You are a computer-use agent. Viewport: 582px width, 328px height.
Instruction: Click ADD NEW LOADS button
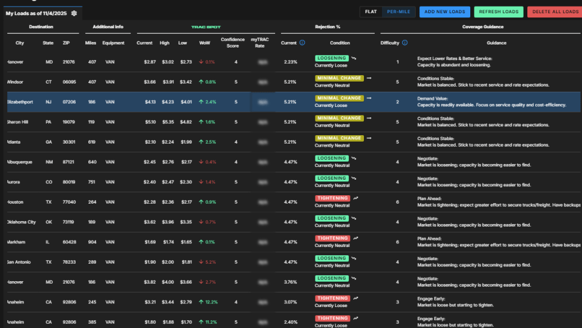(444, 12)
